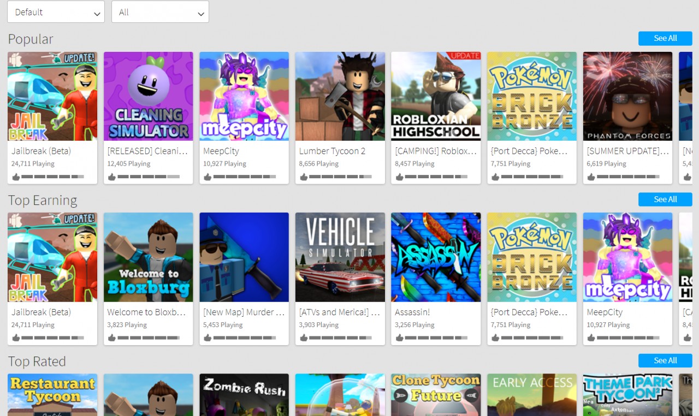The image size is (699, 416).
Task: Open MeepCity thumbnail in Popular row
Action: [x=244, y=97]
